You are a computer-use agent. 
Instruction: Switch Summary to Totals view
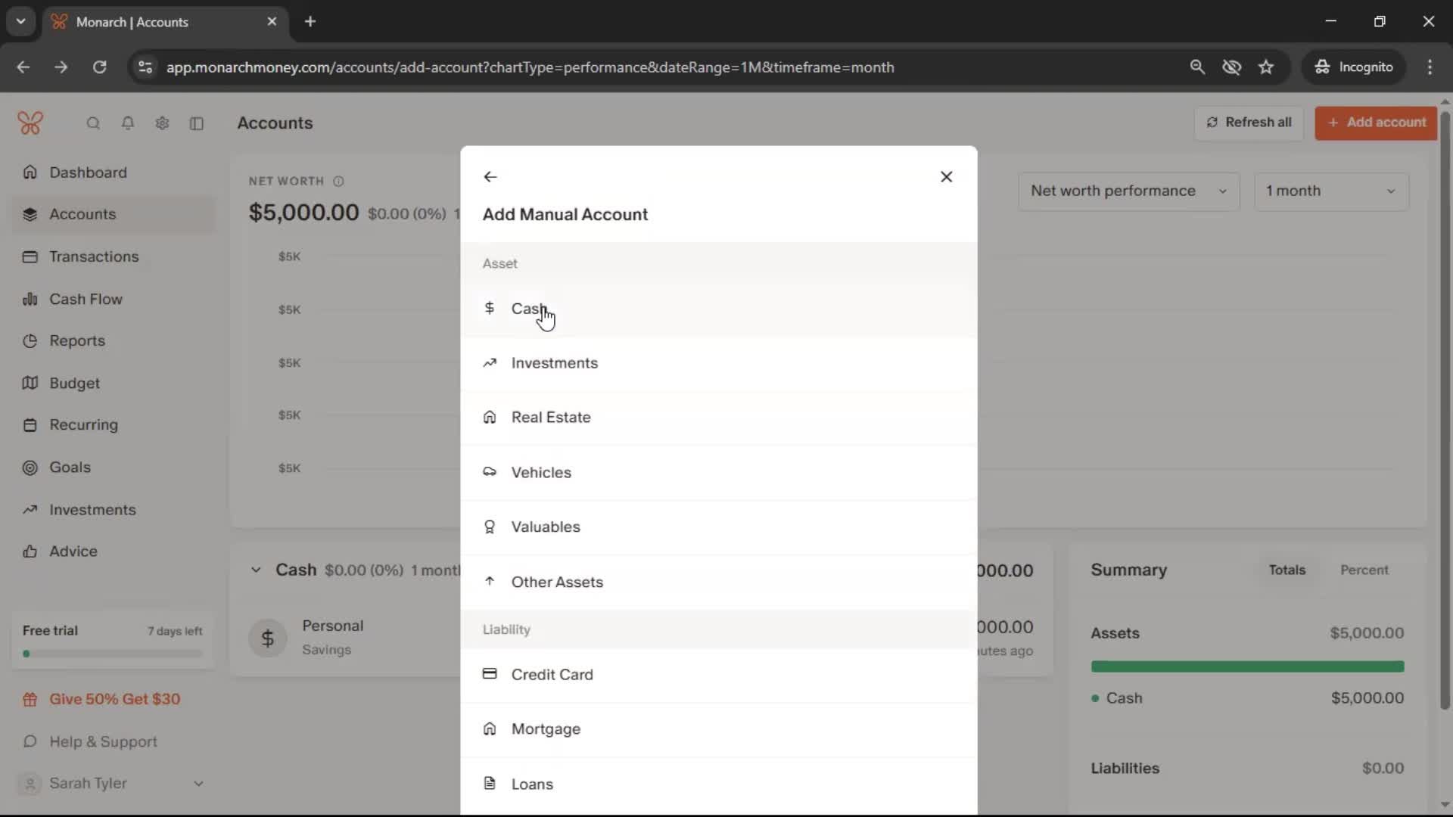(x=1287, y=570)
